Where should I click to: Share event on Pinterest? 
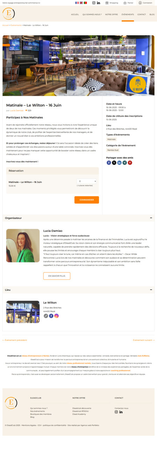(x=130, y=163)
